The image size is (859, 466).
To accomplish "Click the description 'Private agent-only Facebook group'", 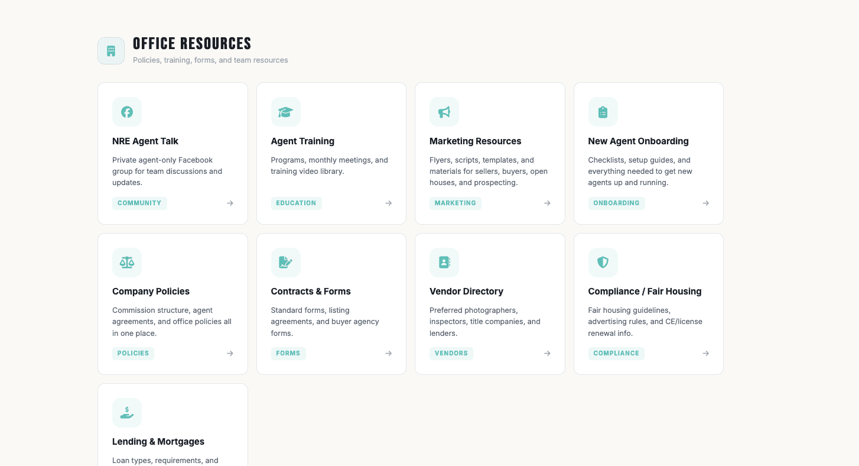I will coord(167,171).
